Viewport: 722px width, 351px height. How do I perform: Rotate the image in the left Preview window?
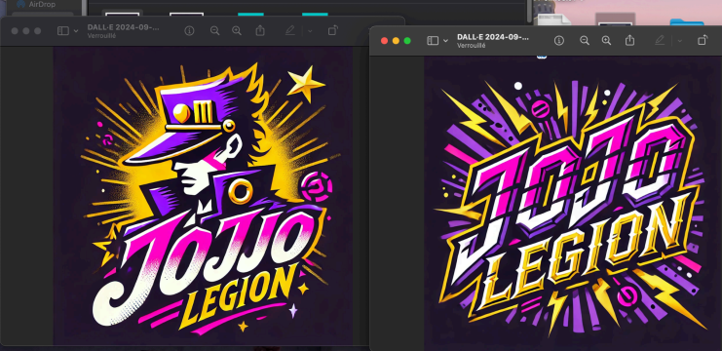point(332,30)
